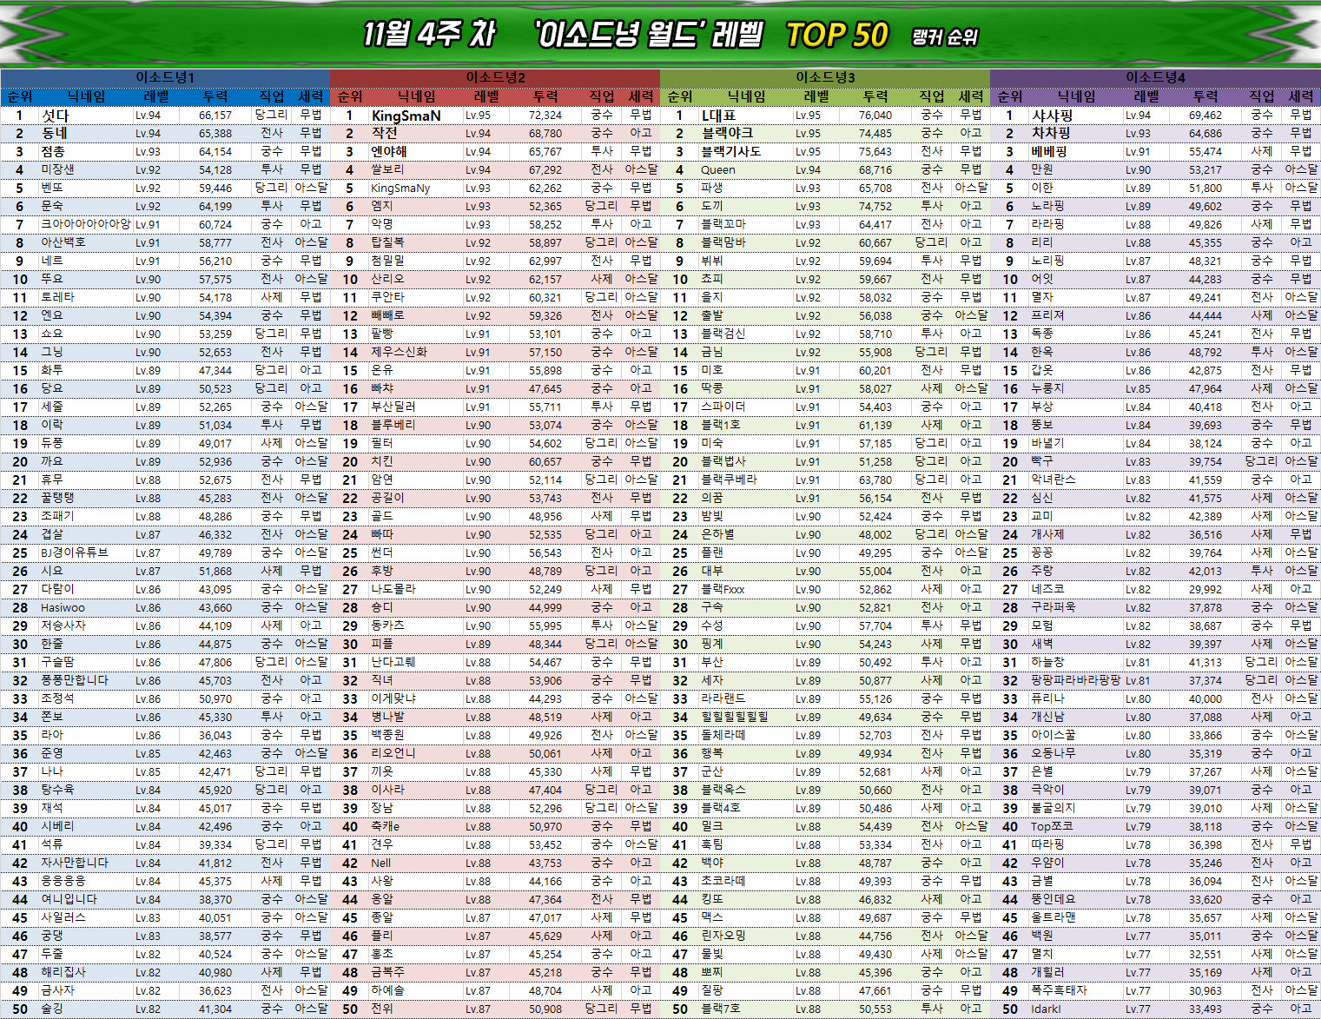Image resolution: width=1321 pixels, height=1019 pixels.
Task: Select the 이소드녕2 server header
Action: pos(495,77)
